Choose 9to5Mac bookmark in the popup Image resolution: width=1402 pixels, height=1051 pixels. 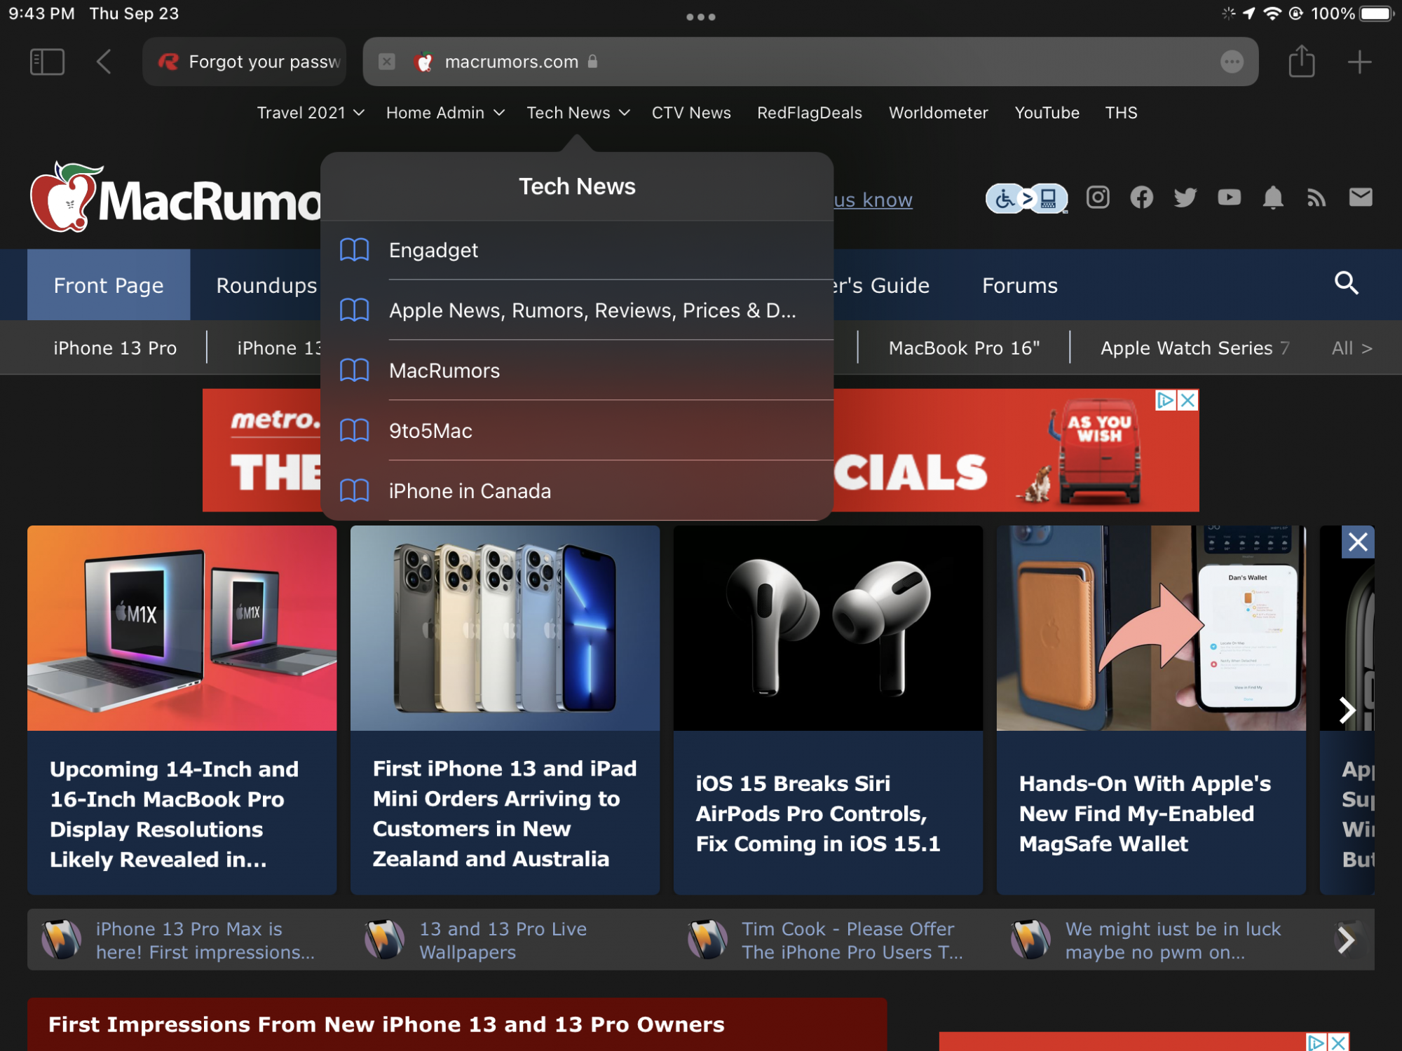[x=430, y=431]
